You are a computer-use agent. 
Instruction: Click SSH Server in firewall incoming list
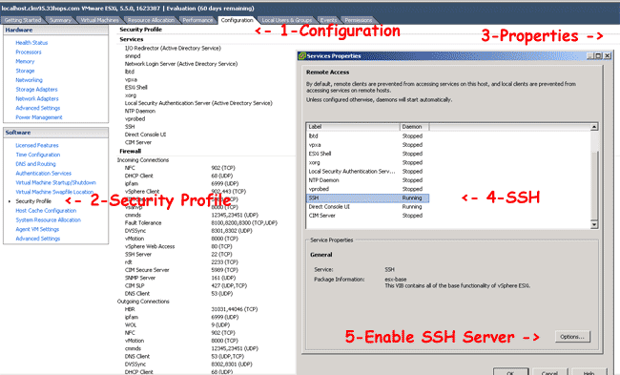pos(138,255)
